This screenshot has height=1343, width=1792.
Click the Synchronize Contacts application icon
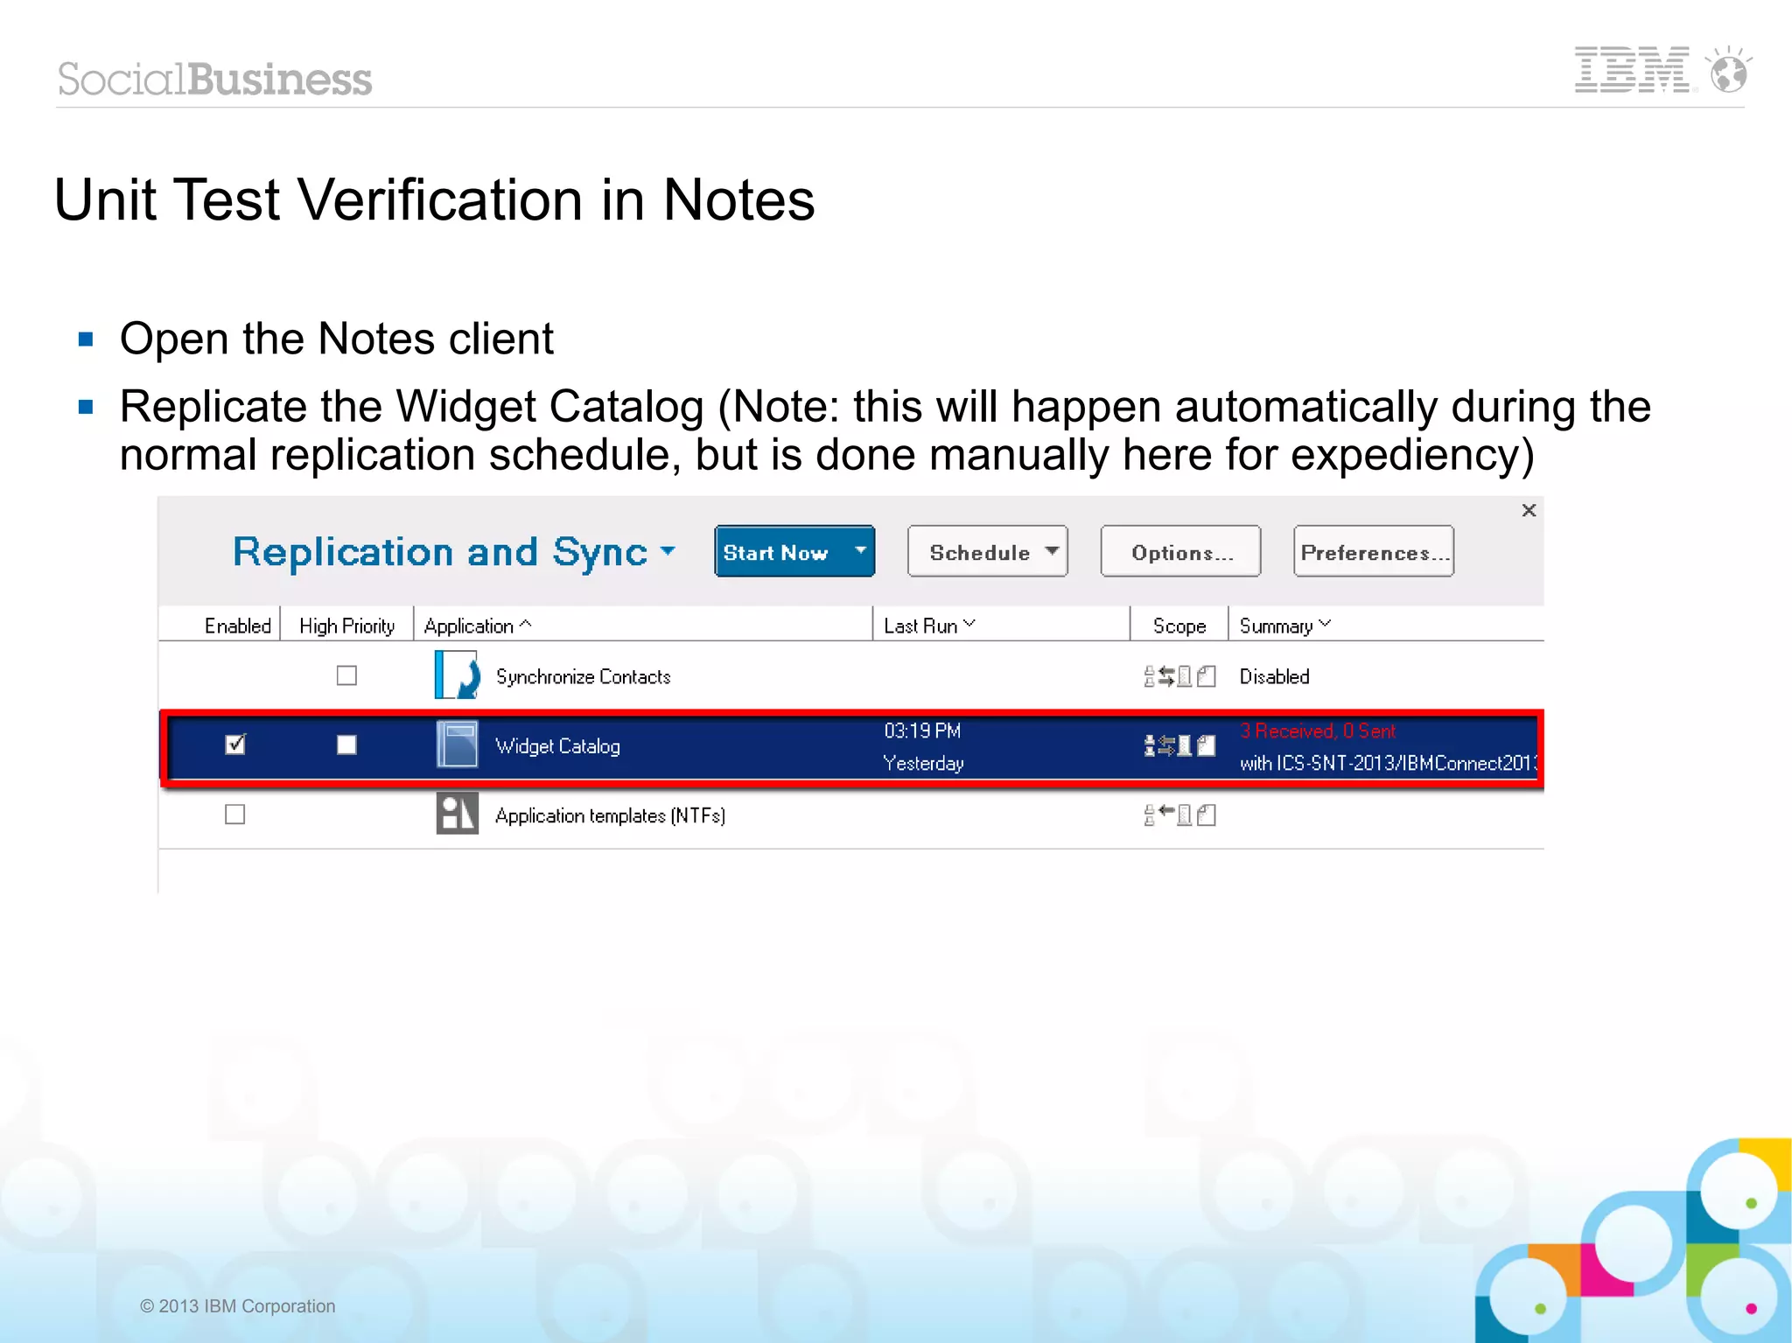click(457, 675)
